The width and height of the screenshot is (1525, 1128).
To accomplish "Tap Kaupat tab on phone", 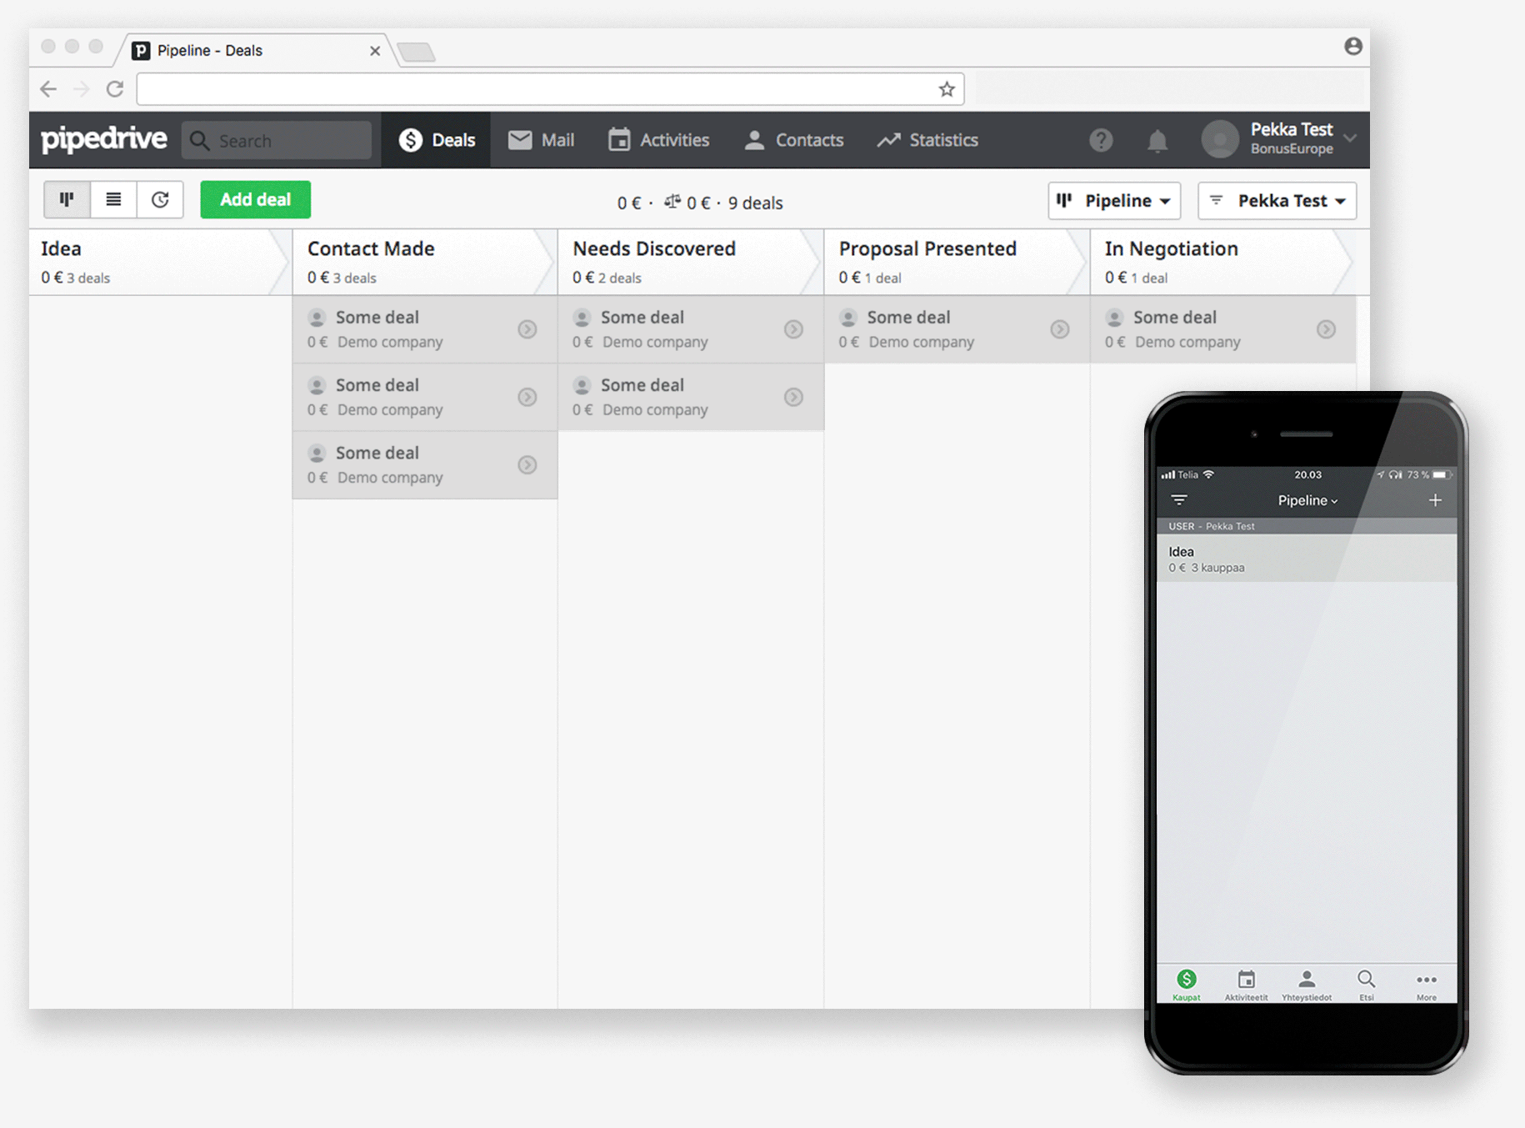I will click(x=1187, y=985).
